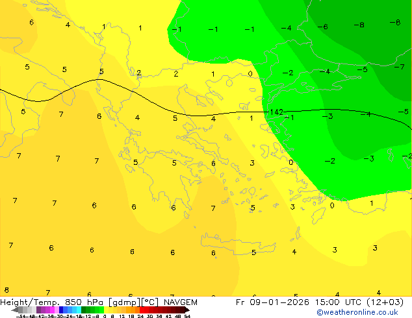Click the left gray arrow end of legend
This screenshot has height=318, width=412.
coord(15,310)
